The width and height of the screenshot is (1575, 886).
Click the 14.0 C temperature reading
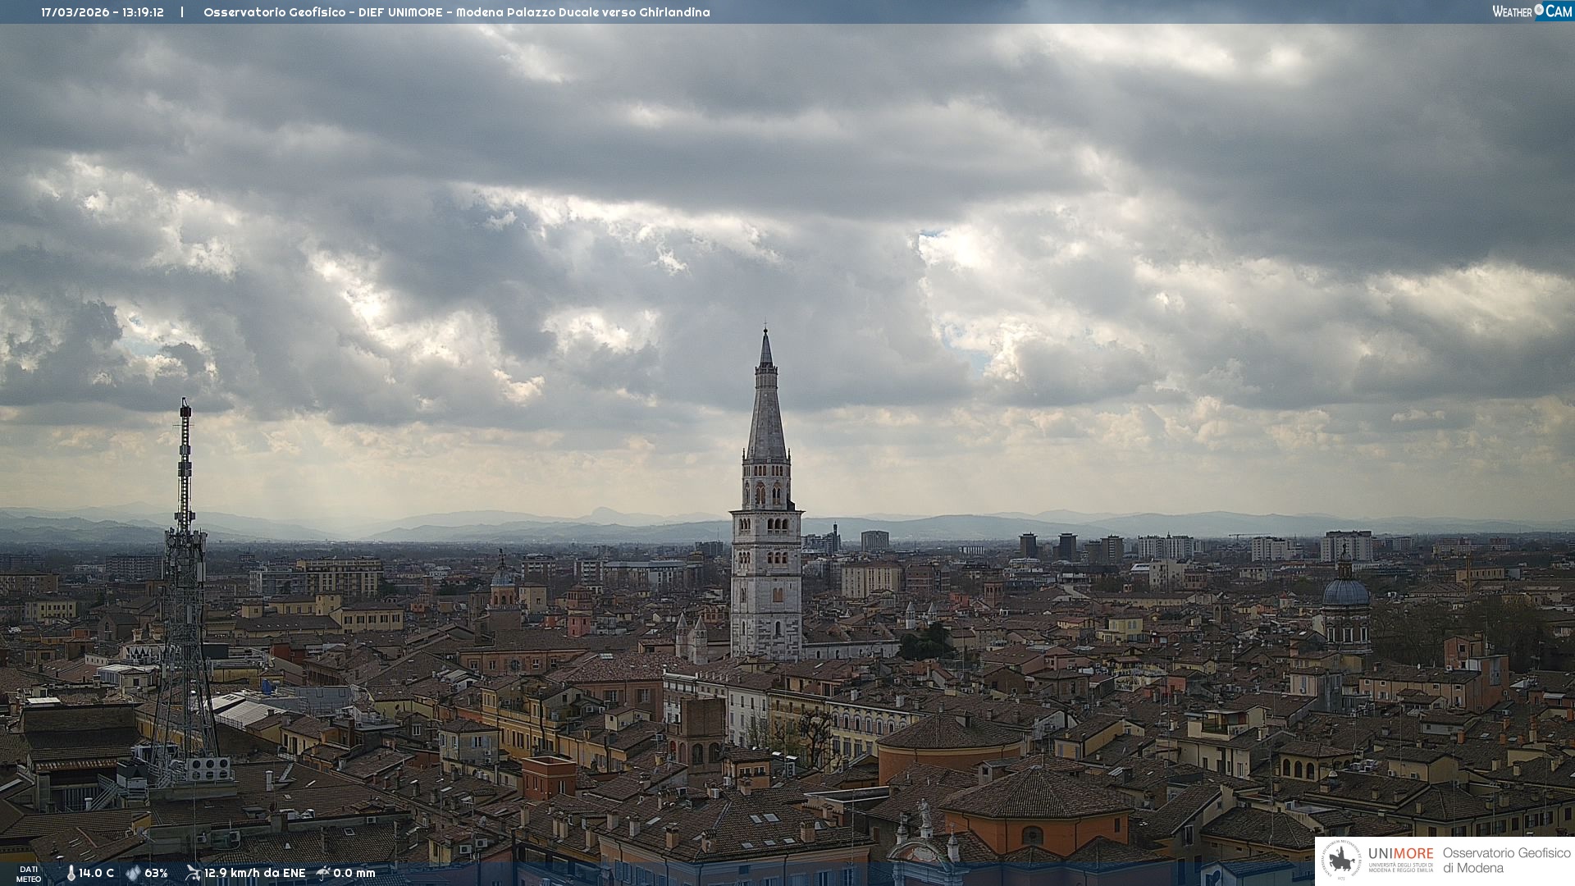click(x=97, y=873)
